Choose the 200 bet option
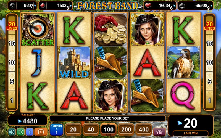The image size is (221, 138). [x=126, y=129]
